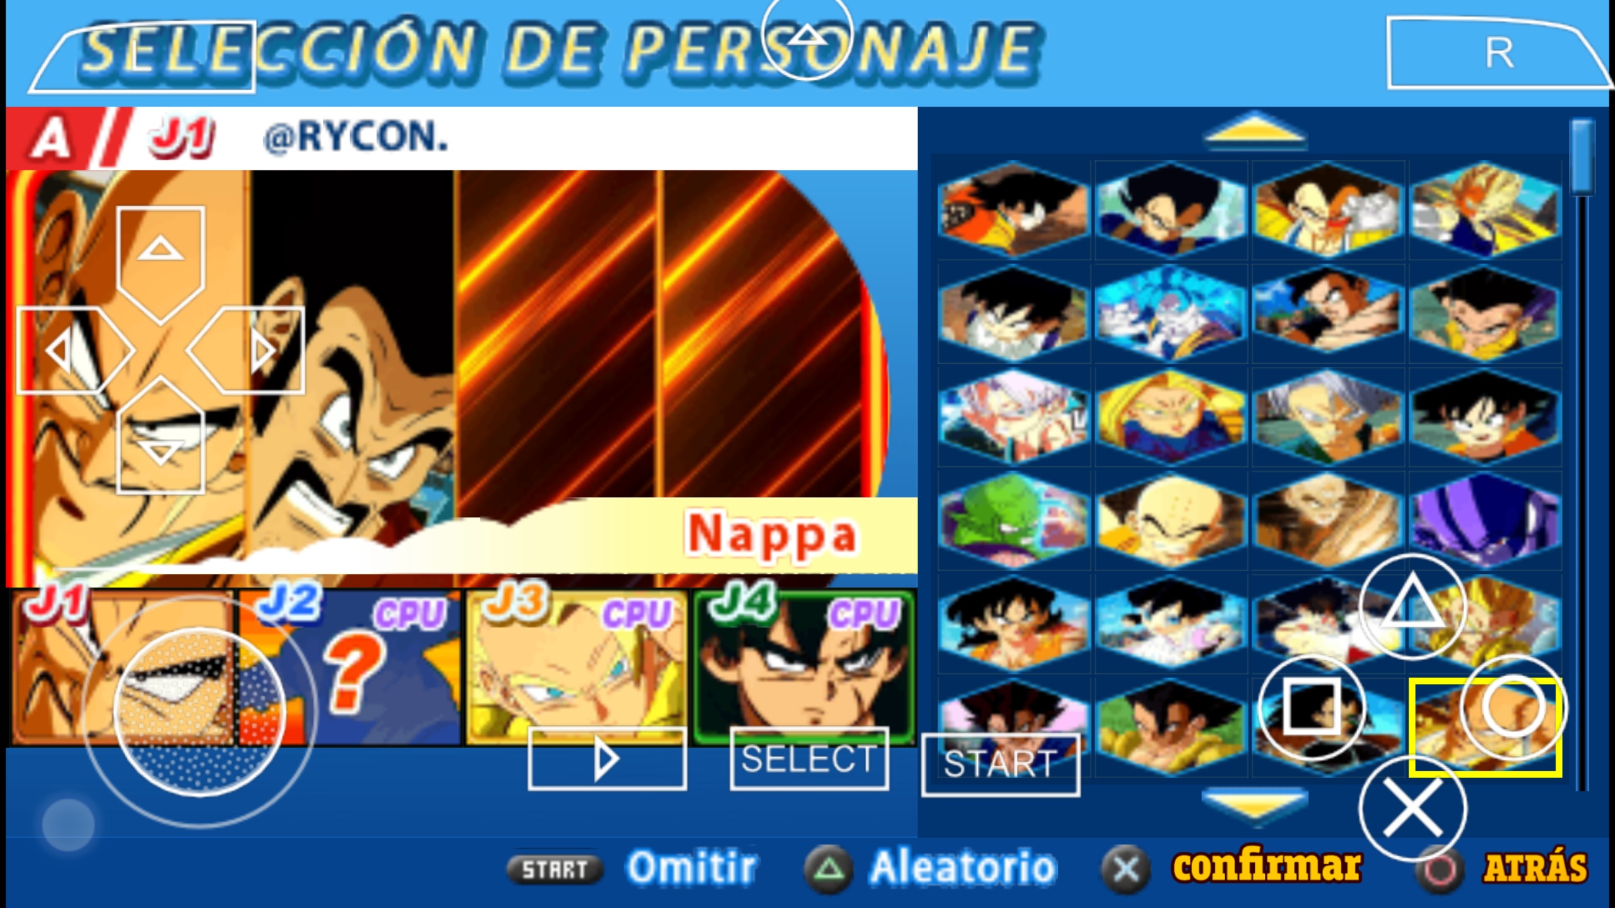Tap the fast-forward play arrow button

click(607, 759)
